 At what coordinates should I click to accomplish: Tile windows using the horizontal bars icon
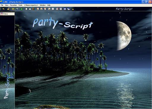[x=65, y=9]
